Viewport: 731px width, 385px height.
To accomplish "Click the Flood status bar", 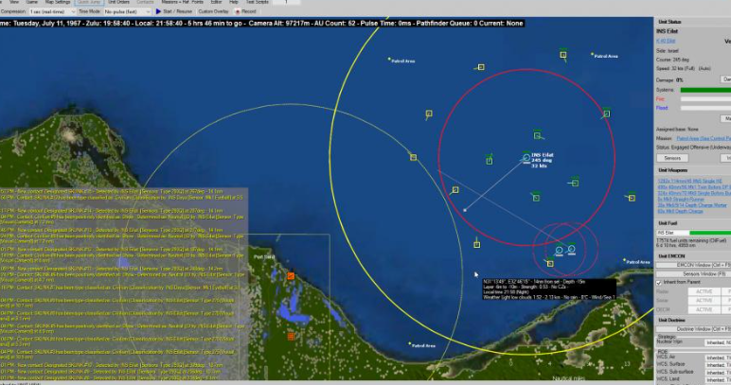I will [x=705, y=108].
